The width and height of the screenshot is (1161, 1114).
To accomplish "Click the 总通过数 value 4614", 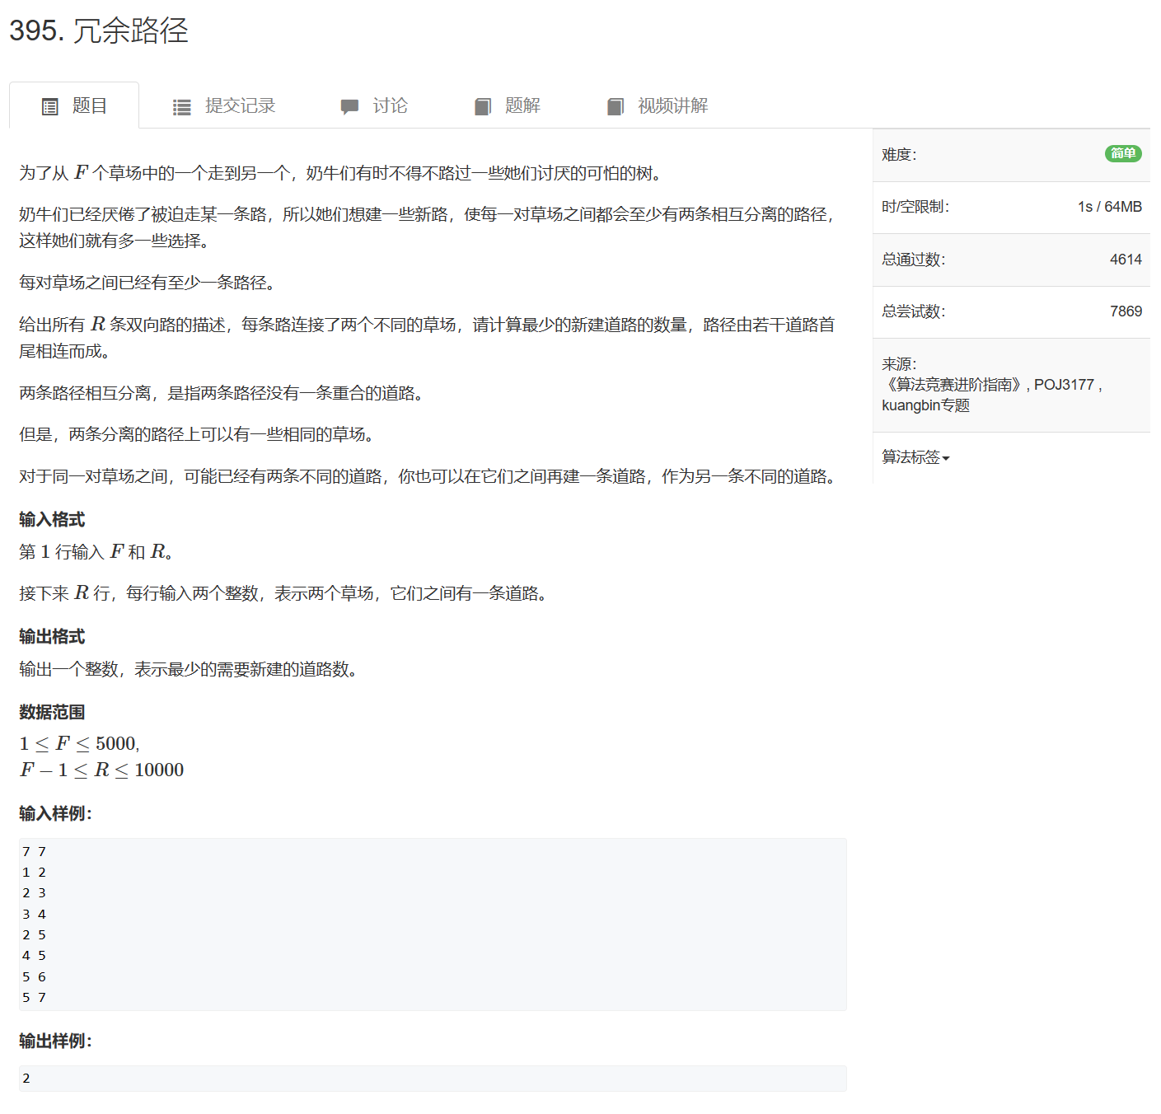I will coord(1126,260).
